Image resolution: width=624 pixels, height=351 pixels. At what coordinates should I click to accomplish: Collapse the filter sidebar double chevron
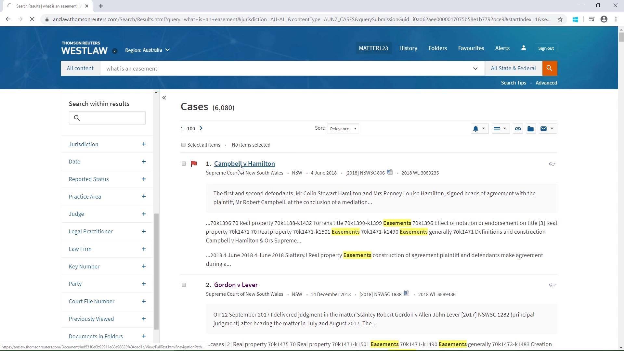[164, 97]
